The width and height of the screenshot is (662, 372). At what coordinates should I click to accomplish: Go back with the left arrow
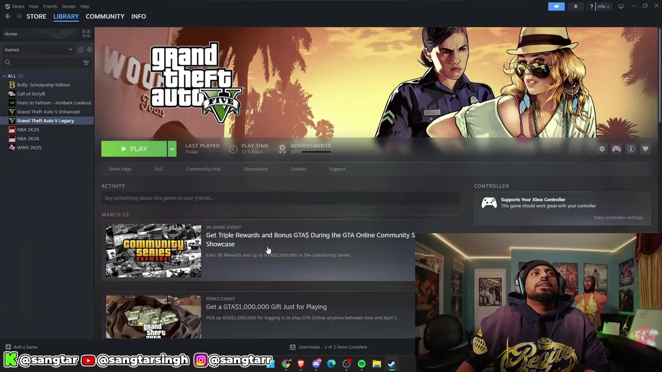coord(8,17)
